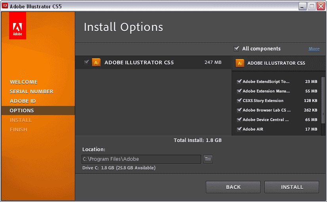Minimize the installer window
The height and width of the screenshot is (202, 327).
pyautogui.click(x=302, y=6)
